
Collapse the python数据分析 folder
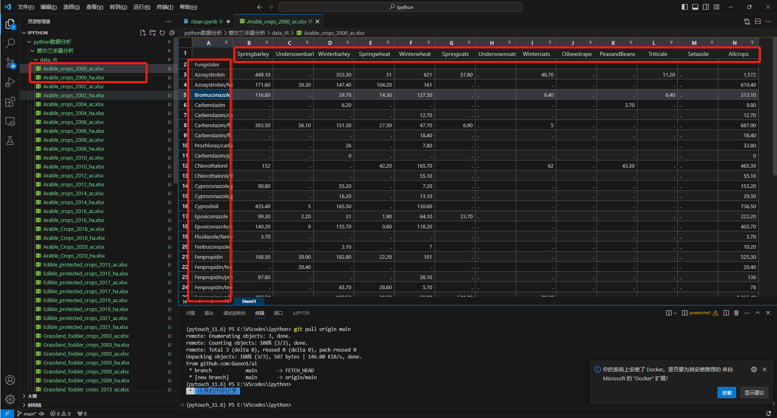[x=29, y=42]
